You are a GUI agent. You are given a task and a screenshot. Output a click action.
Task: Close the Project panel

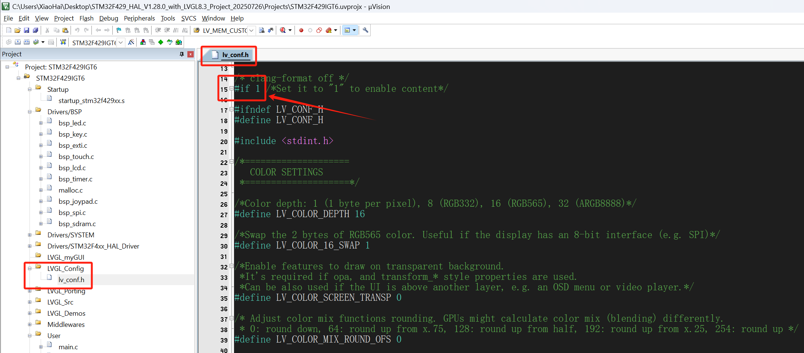pos(190,54)
